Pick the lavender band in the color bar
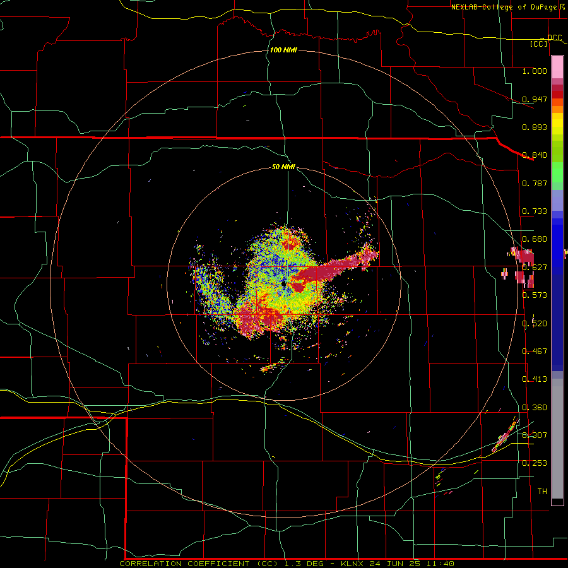 557,200
